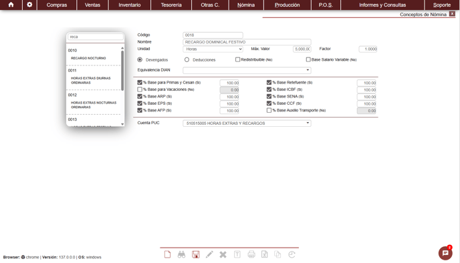The height and width of the screenshot is (263, 460).
Task: Toggle Base Salario Variable checkbox
Action: click(308, 59)
